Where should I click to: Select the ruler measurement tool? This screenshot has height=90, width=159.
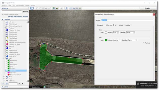66,8
